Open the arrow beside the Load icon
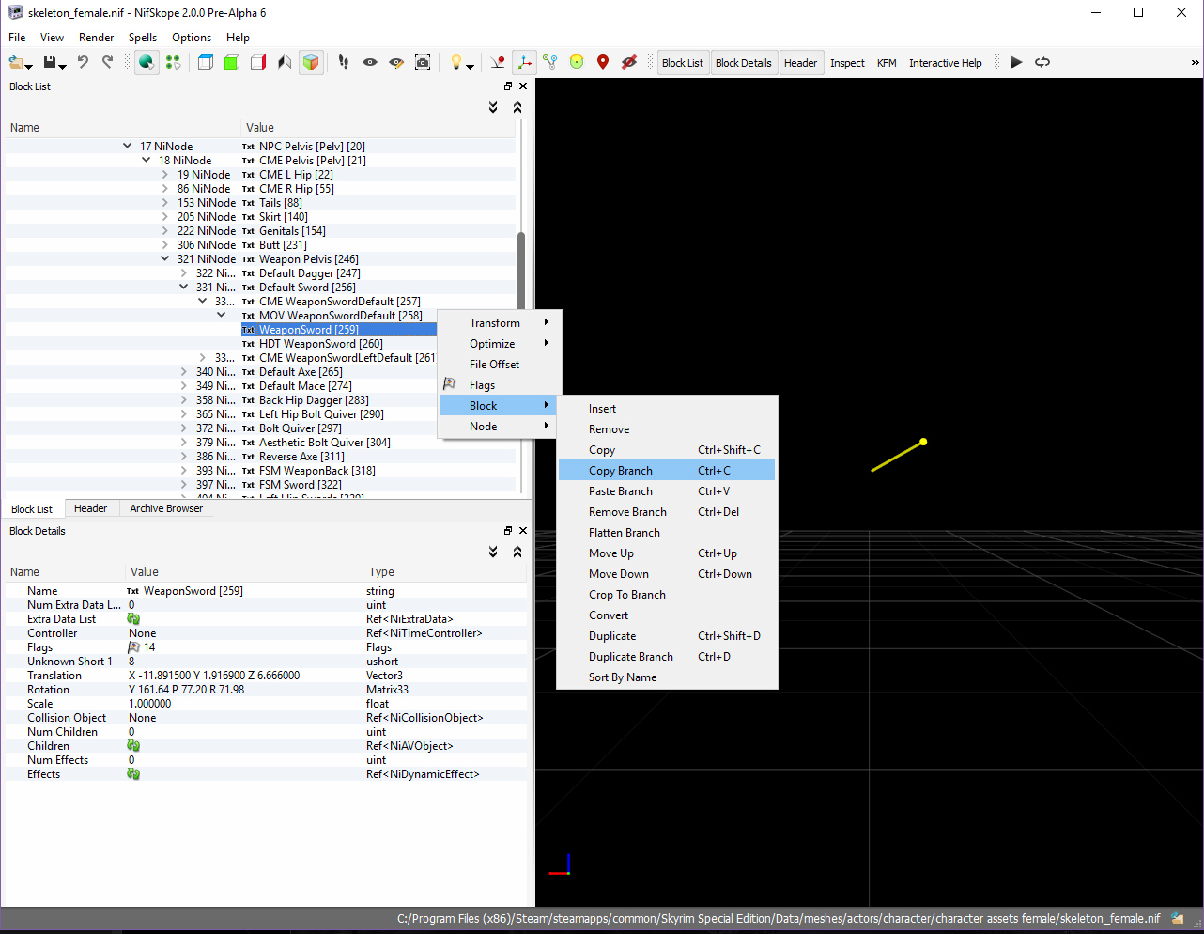This screenshot has width=1204, height=934. pyautogui.click(x=29, y=66)
